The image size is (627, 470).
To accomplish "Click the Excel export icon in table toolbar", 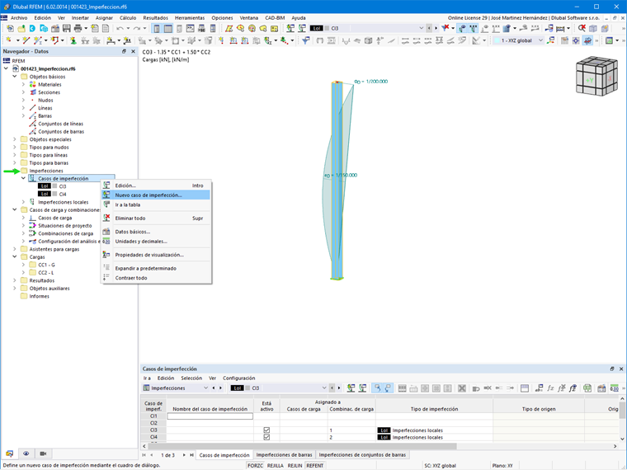I will tap(587, 388).
